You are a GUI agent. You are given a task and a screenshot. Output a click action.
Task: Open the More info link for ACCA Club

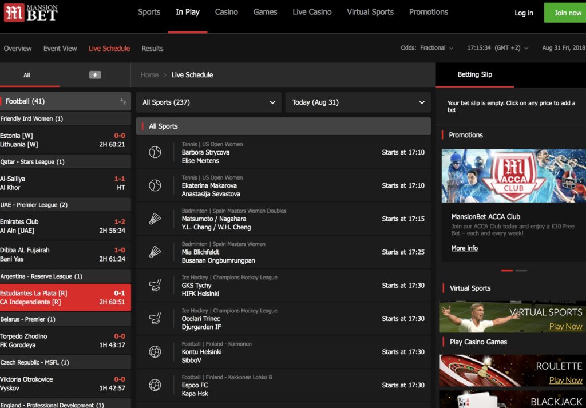(465, 248)
